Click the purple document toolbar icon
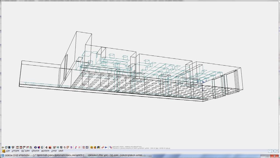This screenshot has width=280, height=158. click(71, 147)
